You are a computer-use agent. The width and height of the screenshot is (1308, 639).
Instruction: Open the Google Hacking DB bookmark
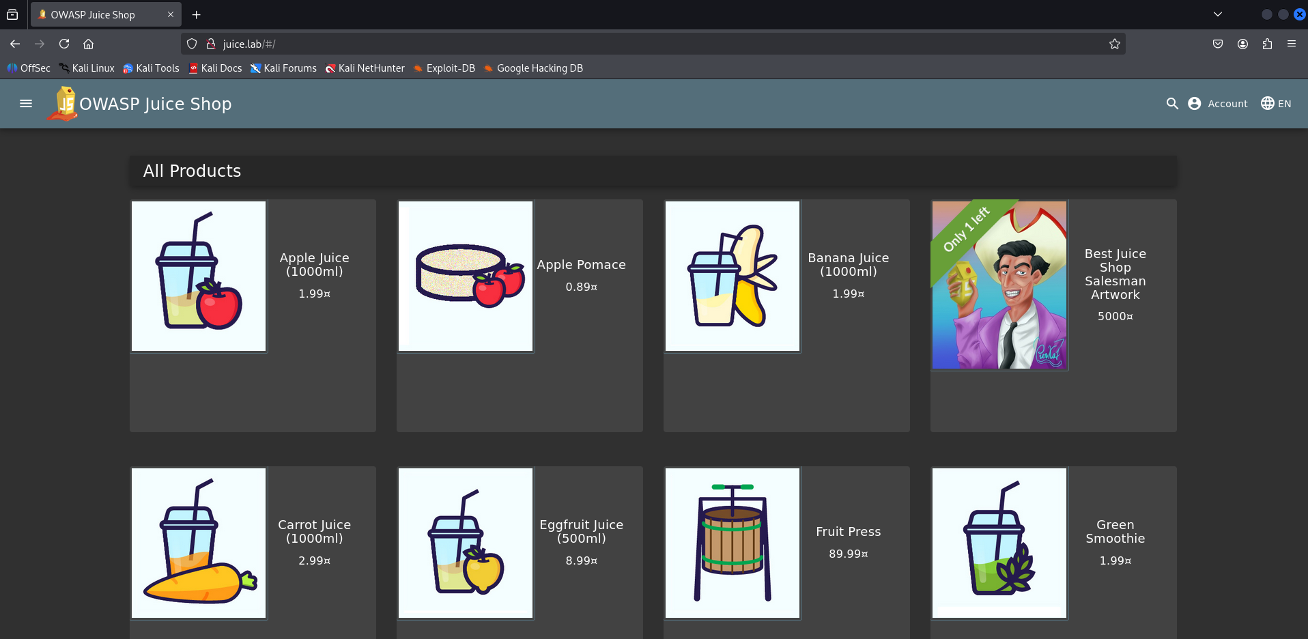pos(533,68)
